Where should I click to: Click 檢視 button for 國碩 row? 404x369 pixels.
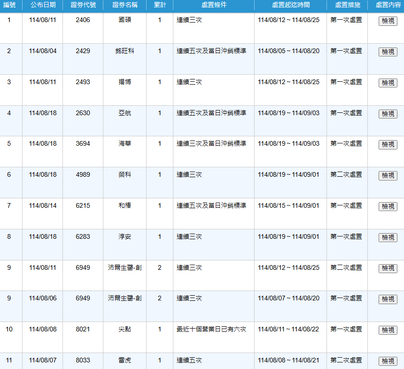click(x=388, y=21)
